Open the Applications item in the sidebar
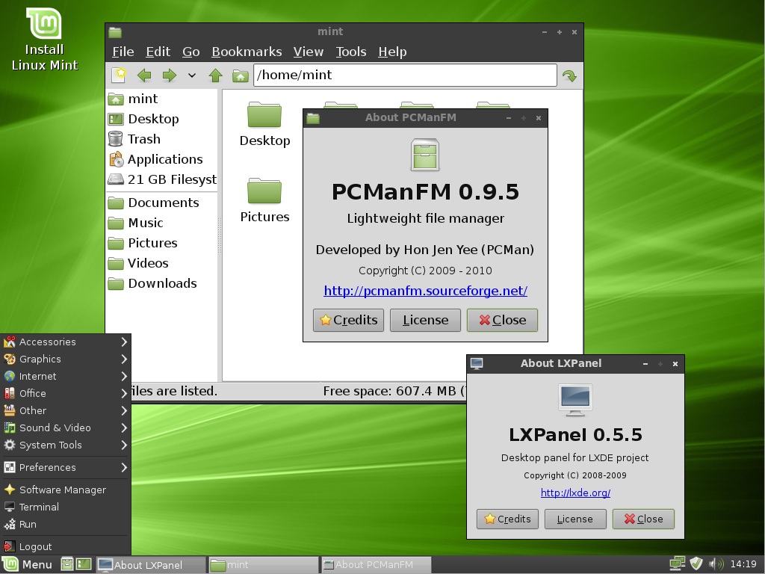The height and width of the screenshot is (574, 765). coord(166,159)
